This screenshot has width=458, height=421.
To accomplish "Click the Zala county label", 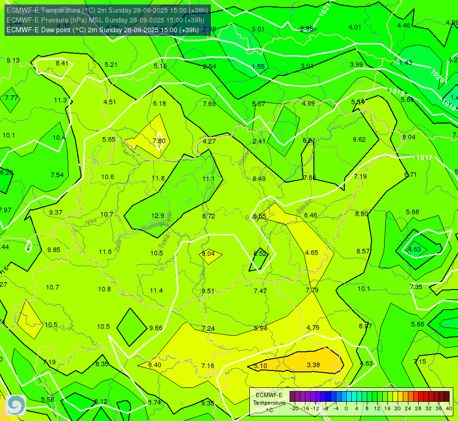I will coord(118,246).
